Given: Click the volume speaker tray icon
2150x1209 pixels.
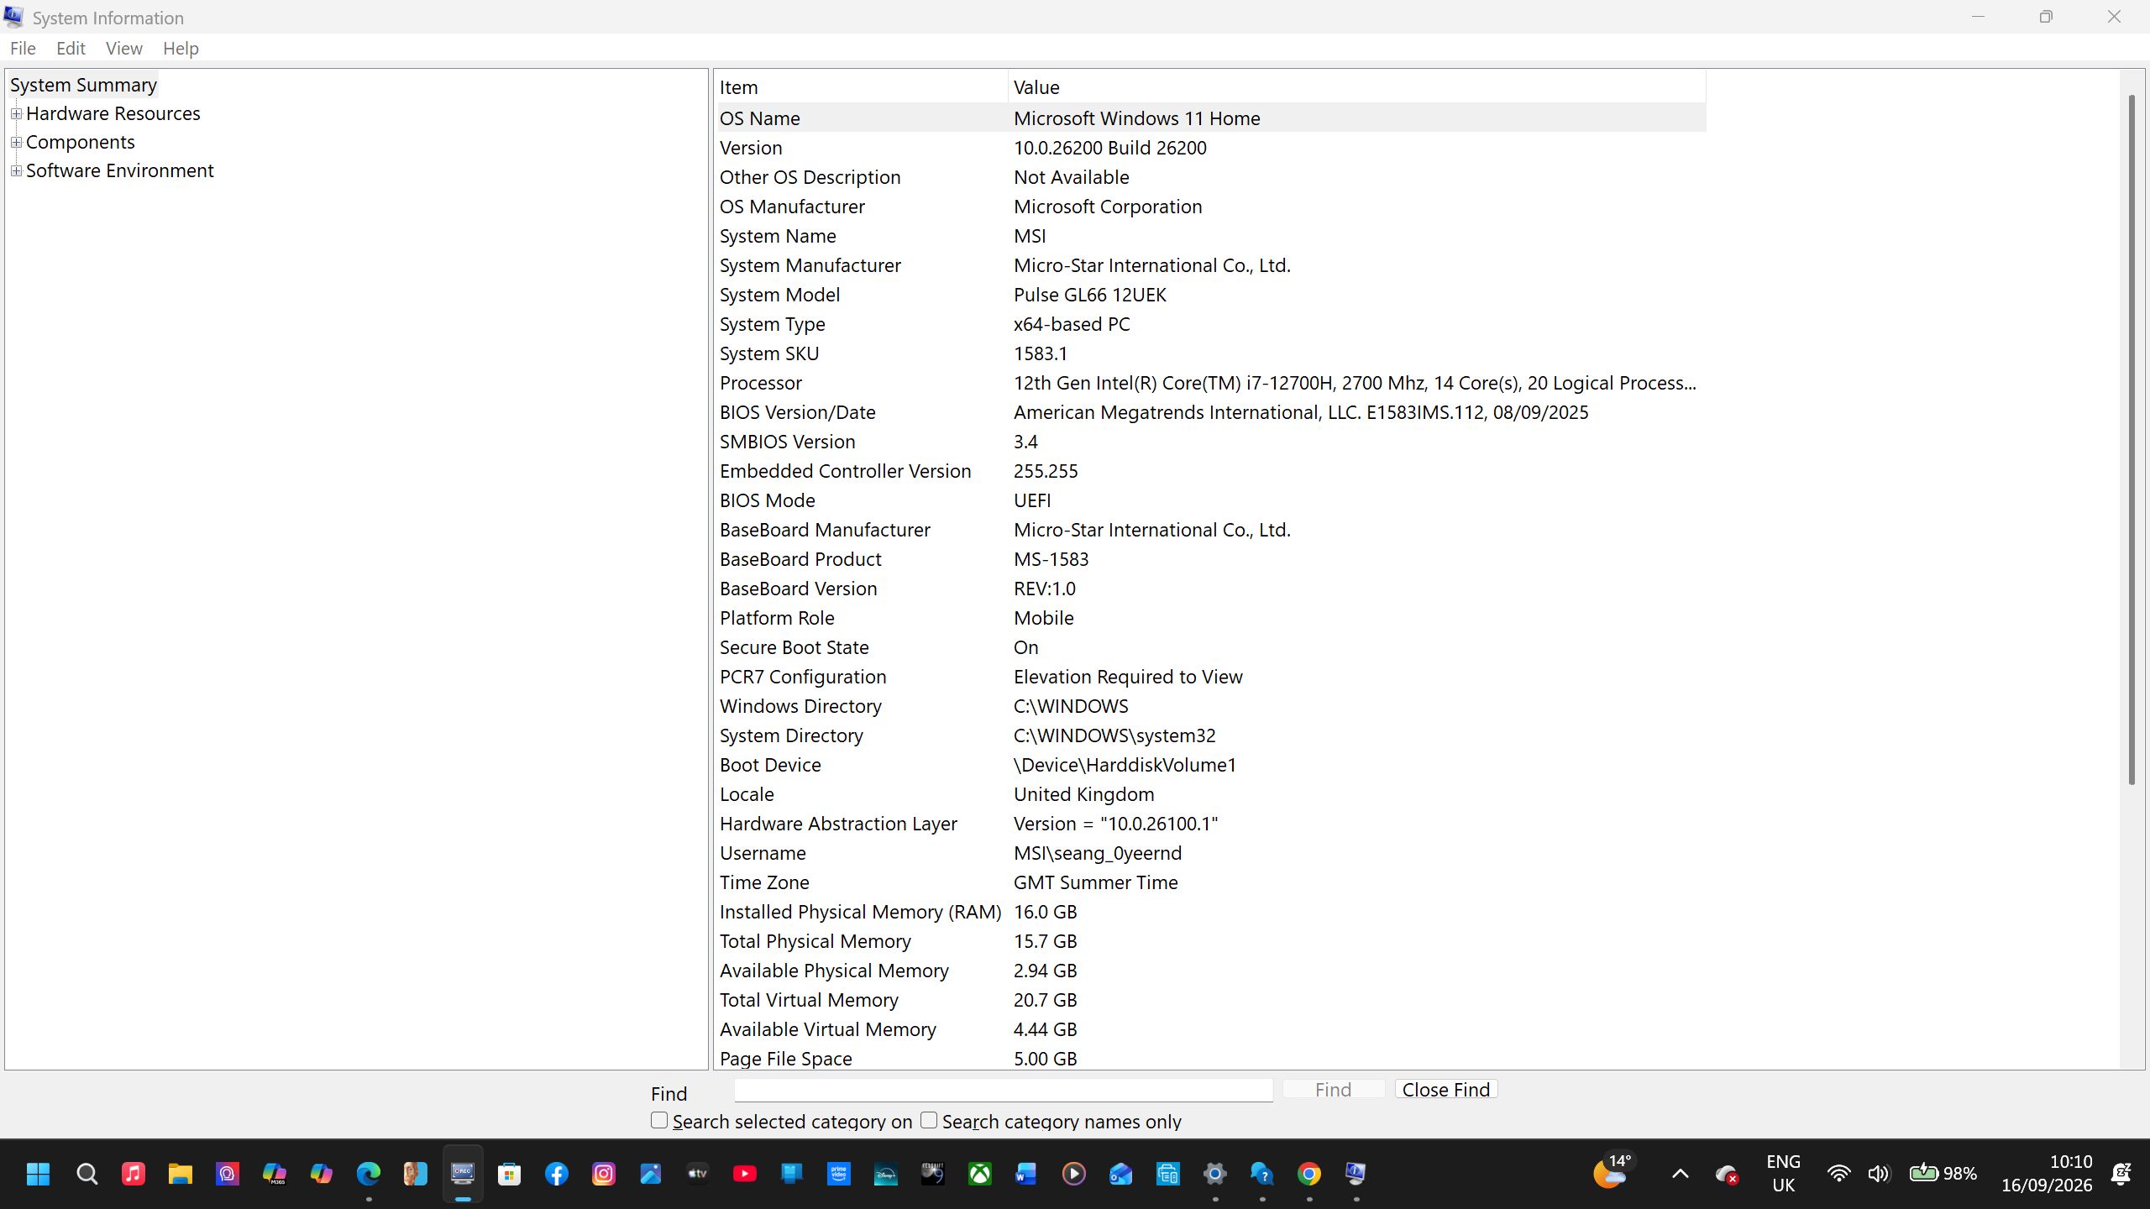Looking at the screenshot, I should coord(1879,1174).
